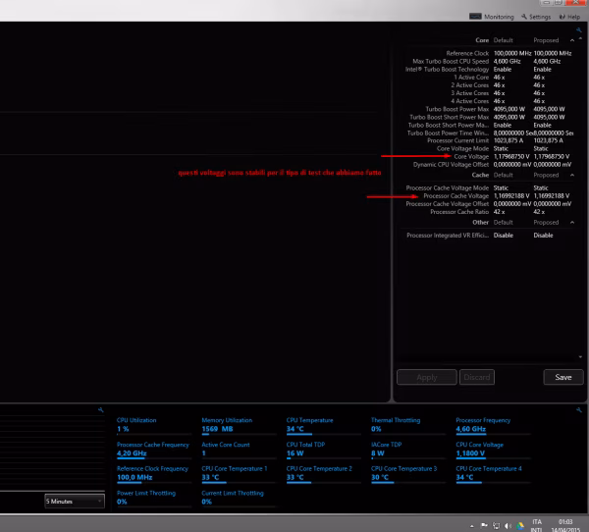Select proposed Max Turbo Boost CPU Speed value
The image size is (589, 532).
point(547,61)
